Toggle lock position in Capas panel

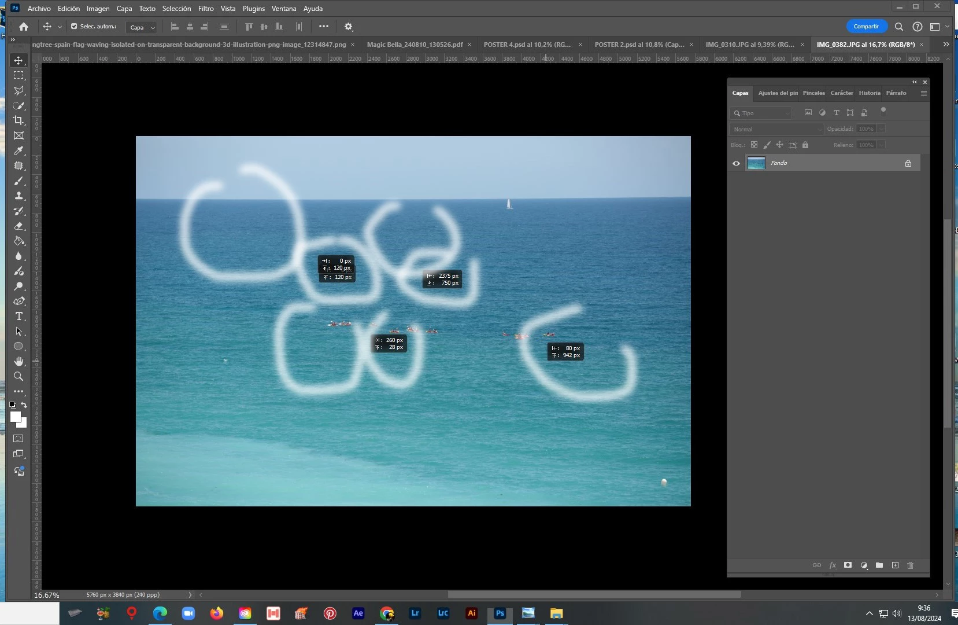[x=779, y=145]
